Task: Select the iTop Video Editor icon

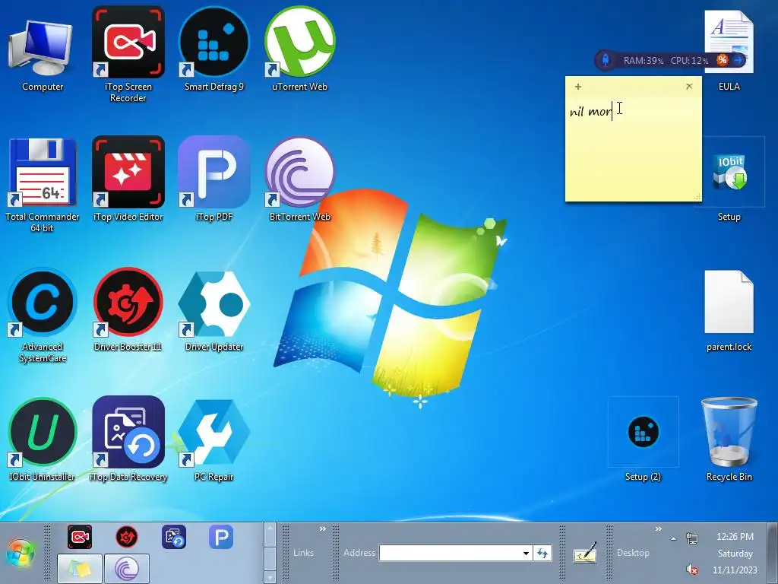Action: point(128,179)
